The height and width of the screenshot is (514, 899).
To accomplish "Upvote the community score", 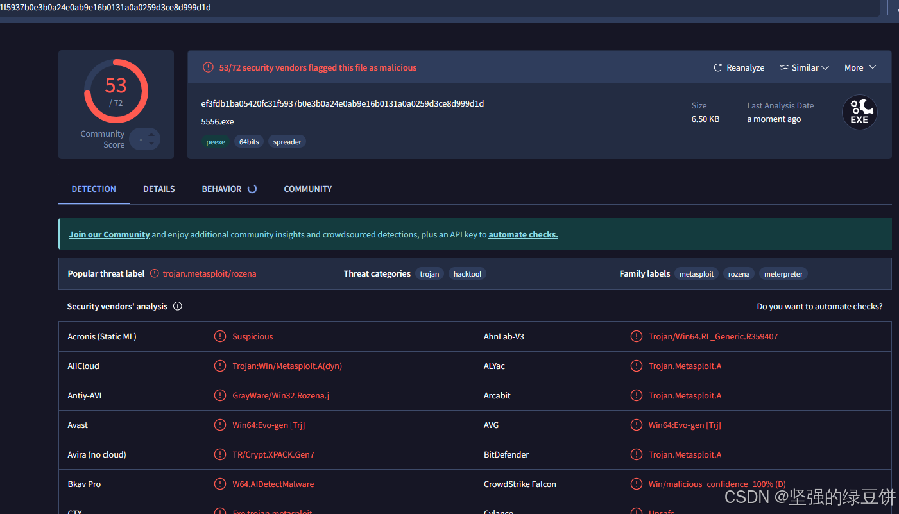I will [151, 134].
